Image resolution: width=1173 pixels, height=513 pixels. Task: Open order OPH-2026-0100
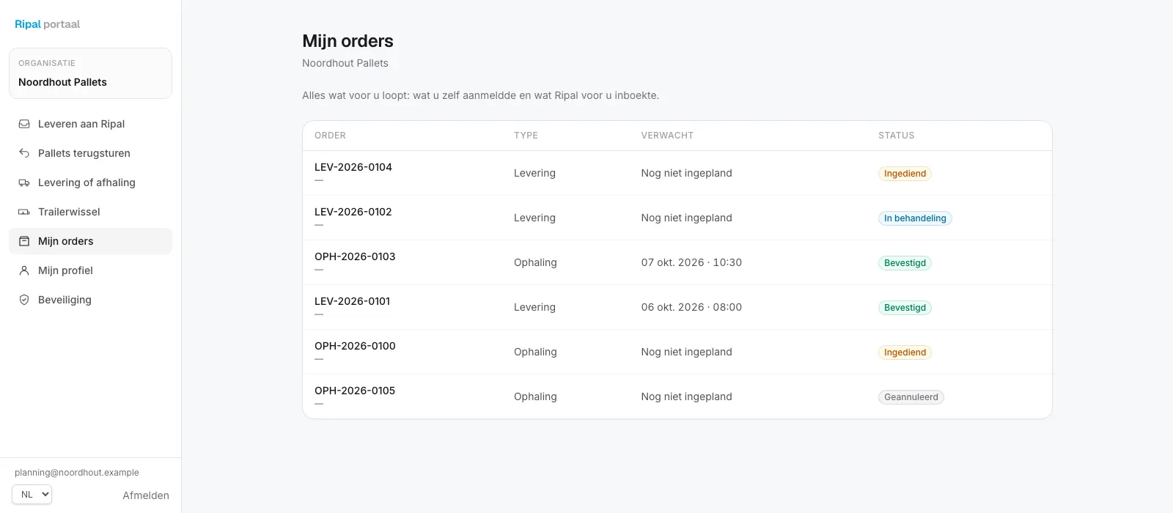click(x=355, y=346)
